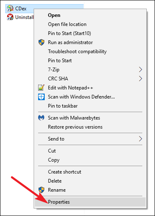Viewport: 155px width, 216px height.
Task: Expand the Send to submenu arrow
Action: tap(140, 139)
